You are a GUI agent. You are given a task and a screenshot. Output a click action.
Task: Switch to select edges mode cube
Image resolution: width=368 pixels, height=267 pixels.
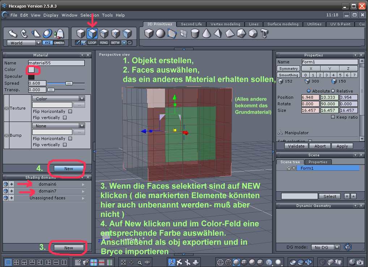104,34
